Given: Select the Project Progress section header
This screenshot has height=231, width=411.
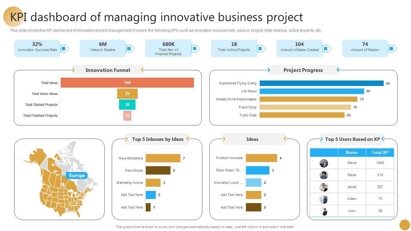Looking at the screenshot, I should 303,70.
